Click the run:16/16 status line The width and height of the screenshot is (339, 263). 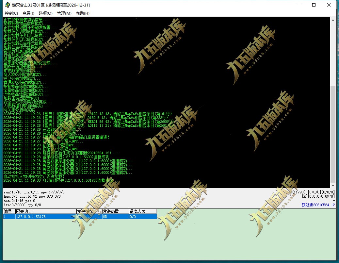34,192
